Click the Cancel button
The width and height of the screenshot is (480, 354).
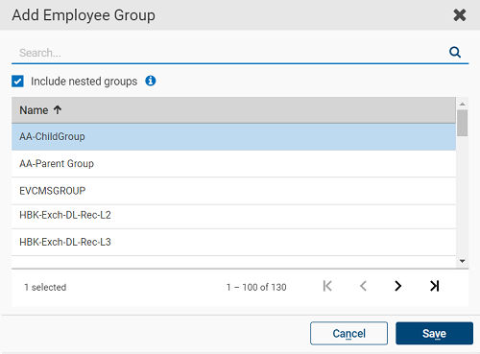click(x=348, y=333)
